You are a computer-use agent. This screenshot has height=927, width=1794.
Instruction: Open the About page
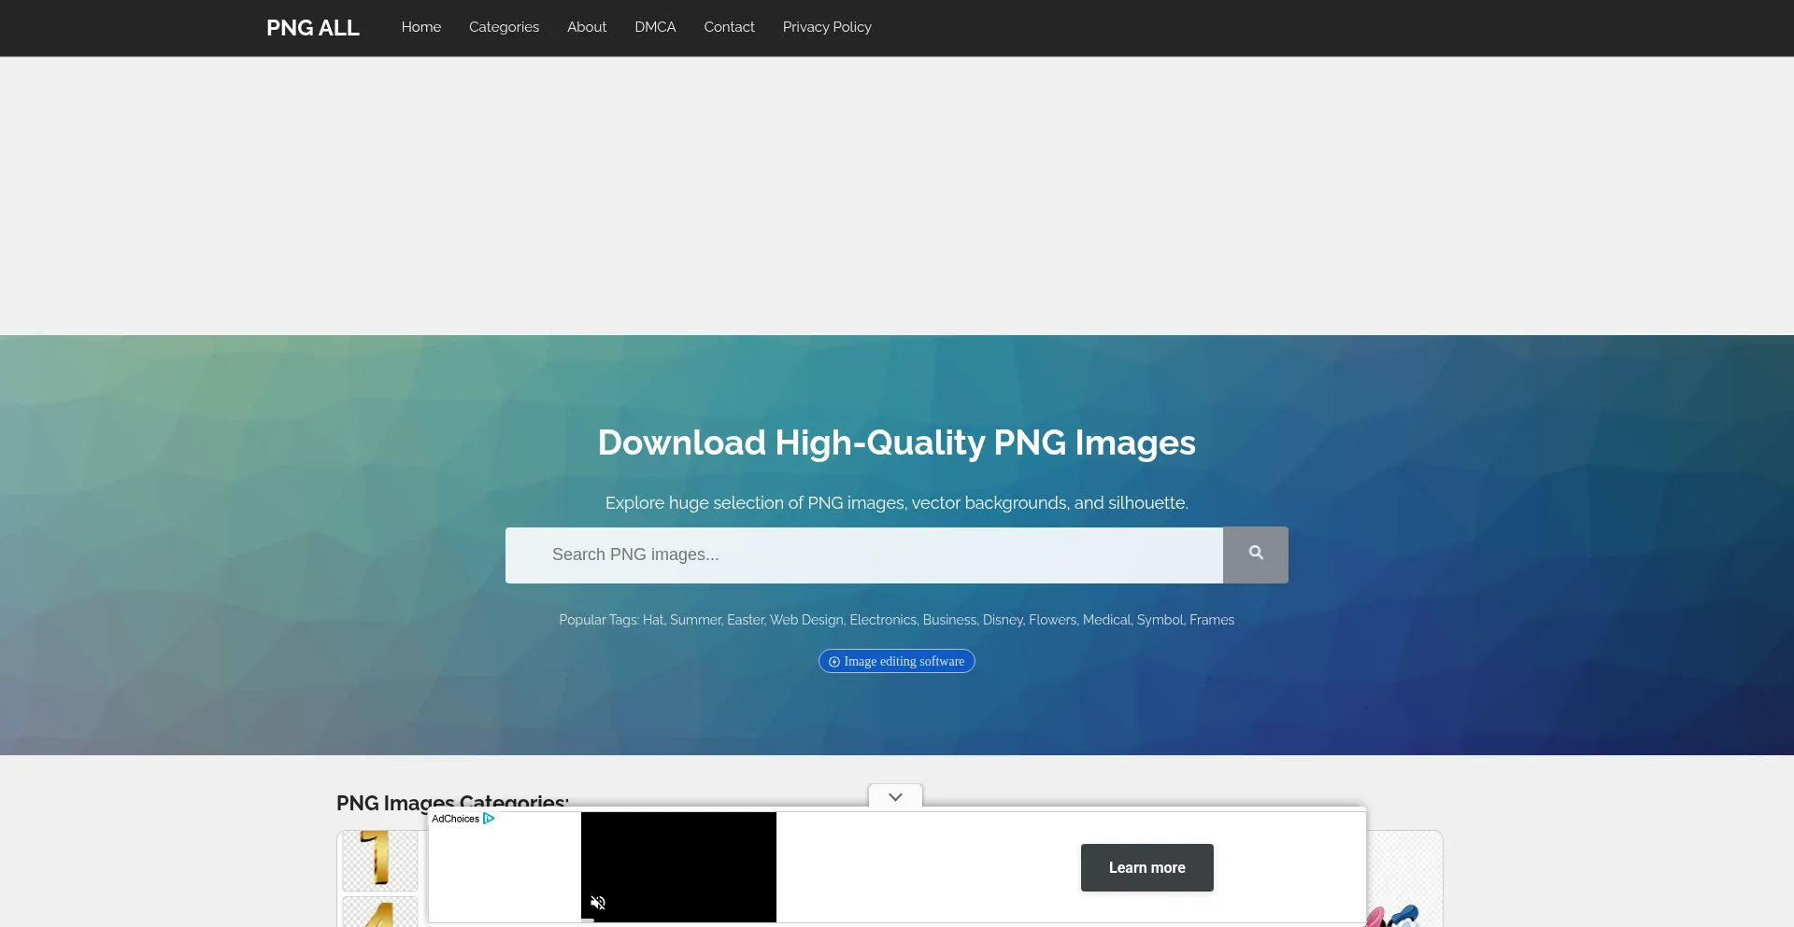(587, 27)
